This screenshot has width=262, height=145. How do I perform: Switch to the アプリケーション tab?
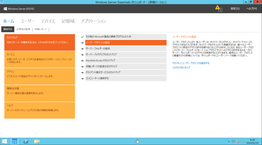point(93,21)
